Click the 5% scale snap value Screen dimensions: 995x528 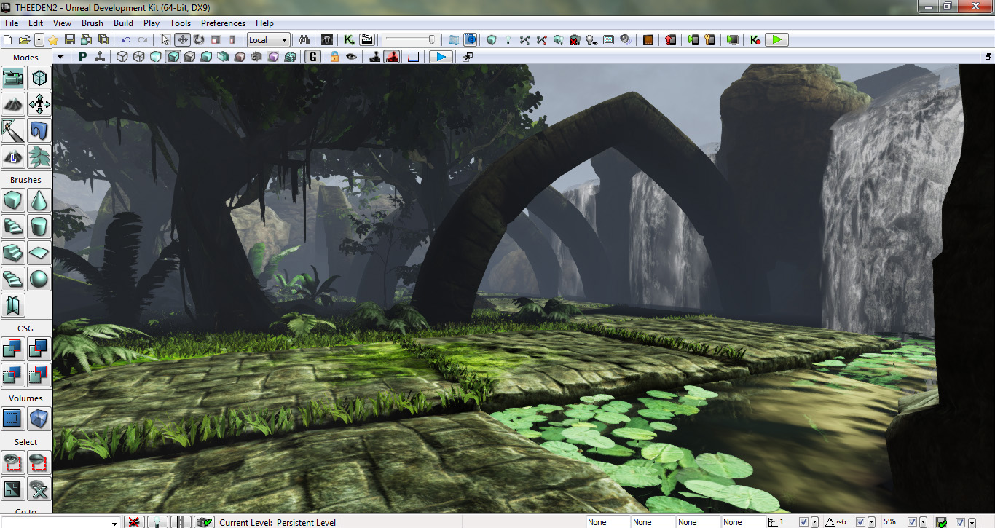pos(889,522)
